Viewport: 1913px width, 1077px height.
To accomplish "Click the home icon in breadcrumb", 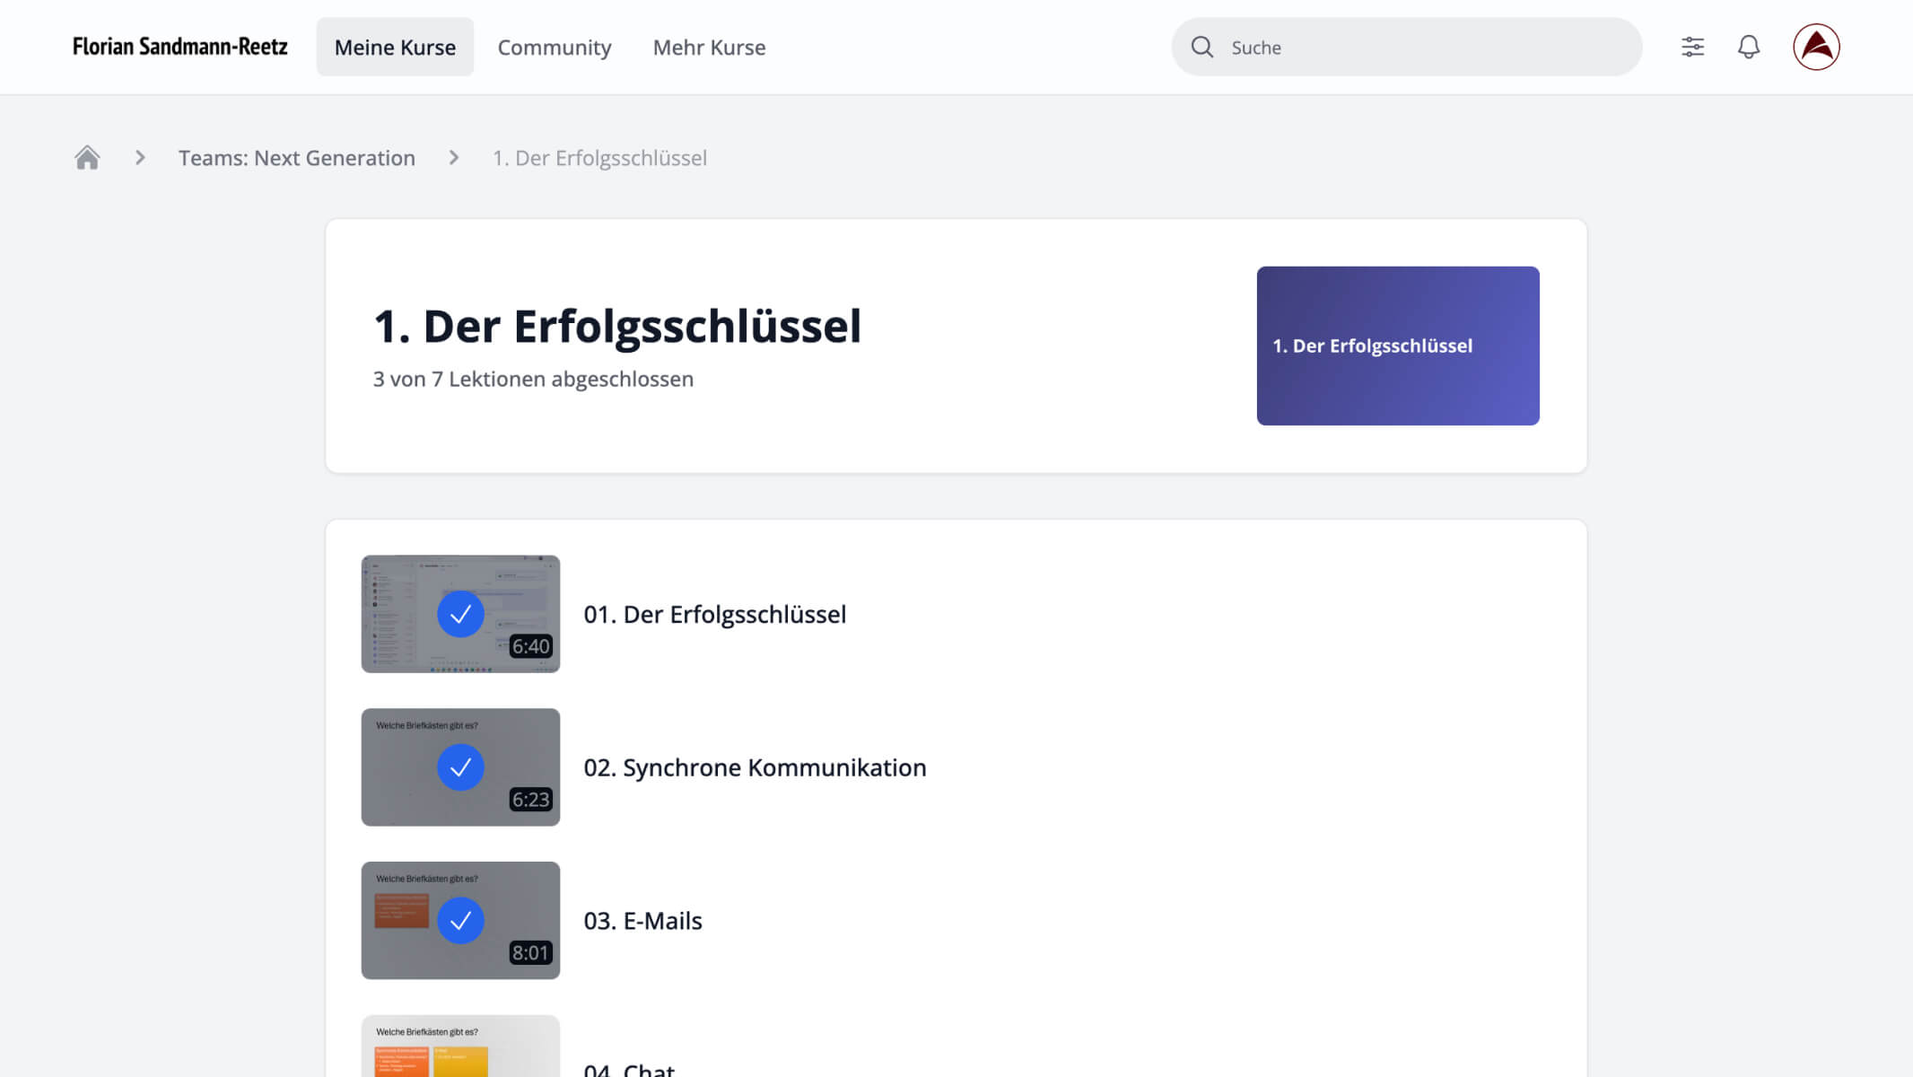I will tap(87, 158).
